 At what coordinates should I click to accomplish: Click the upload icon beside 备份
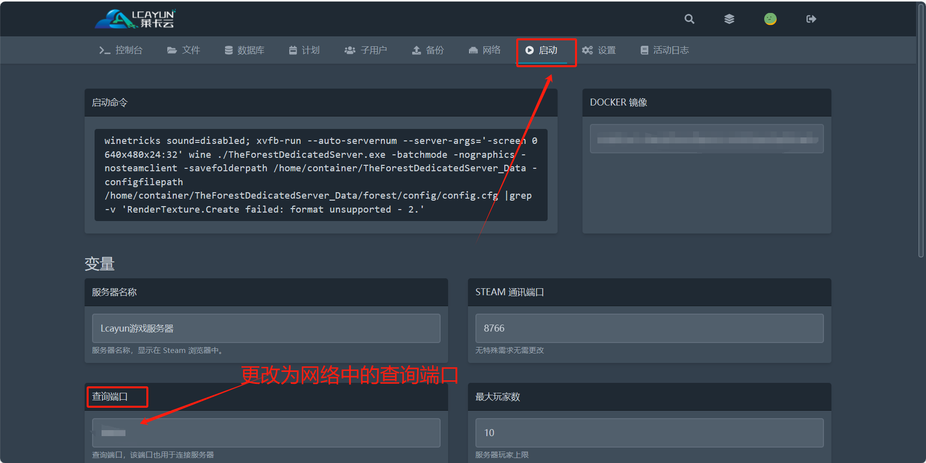[x=417, y=50]
